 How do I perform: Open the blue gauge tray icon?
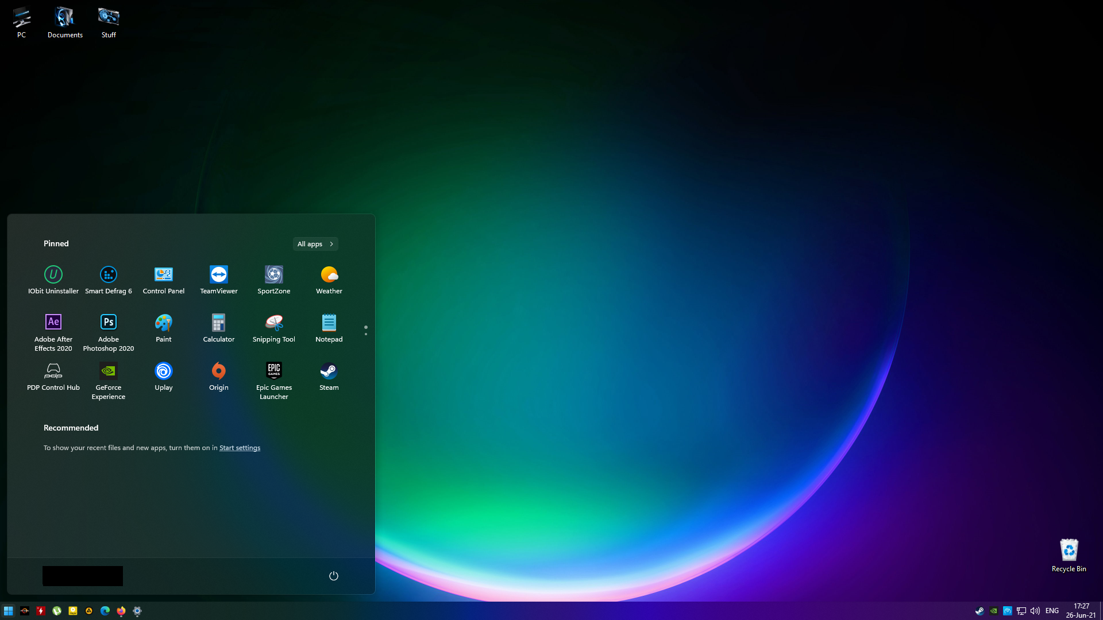[x=1008, y=611]
